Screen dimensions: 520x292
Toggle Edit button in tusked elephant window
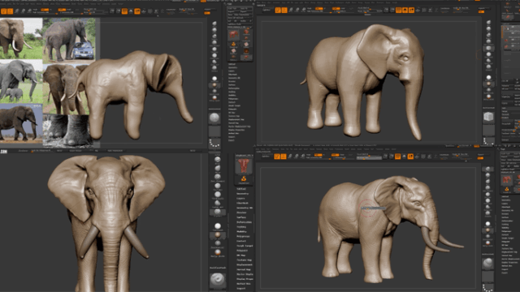tap(277, 157)
